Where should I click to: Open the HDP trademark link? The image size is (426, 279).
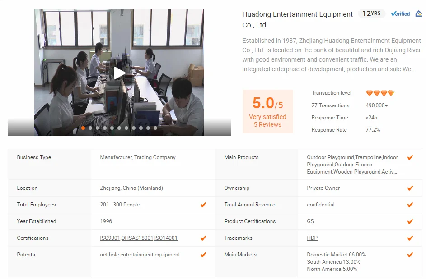(312, 238)
